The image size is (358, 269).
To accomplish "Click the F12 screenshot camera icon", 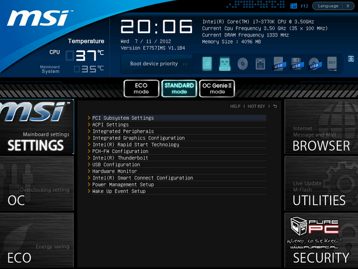I will pyautogui.click(x=294, y=6).
